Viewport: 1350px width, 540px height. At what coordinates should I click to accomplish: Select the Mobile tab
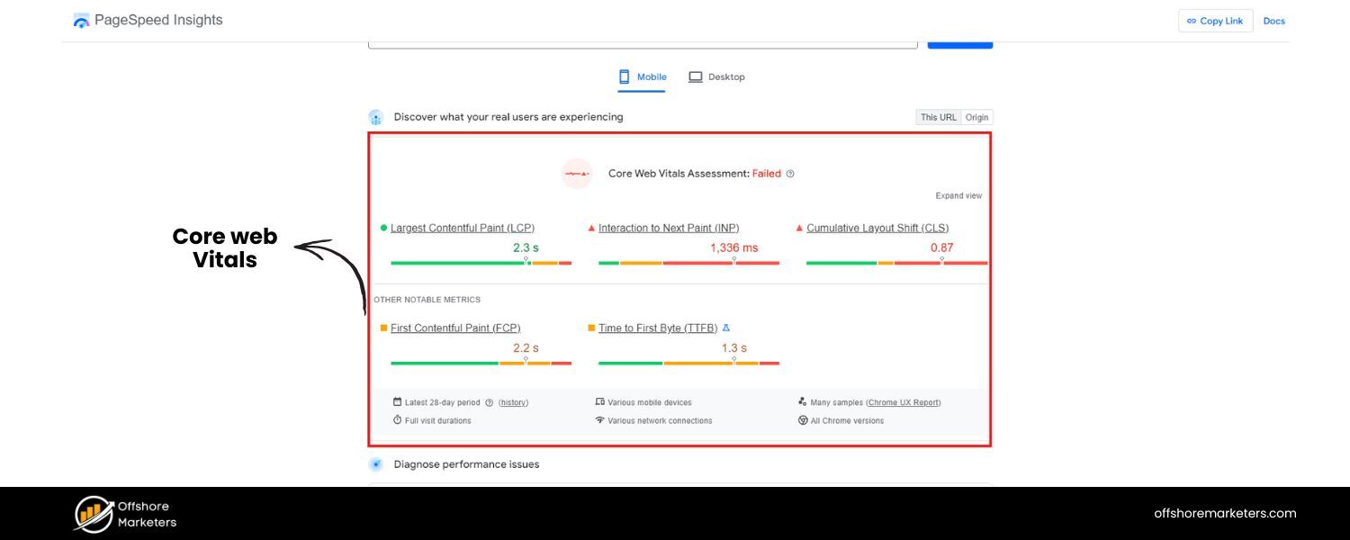pos(642,76)
